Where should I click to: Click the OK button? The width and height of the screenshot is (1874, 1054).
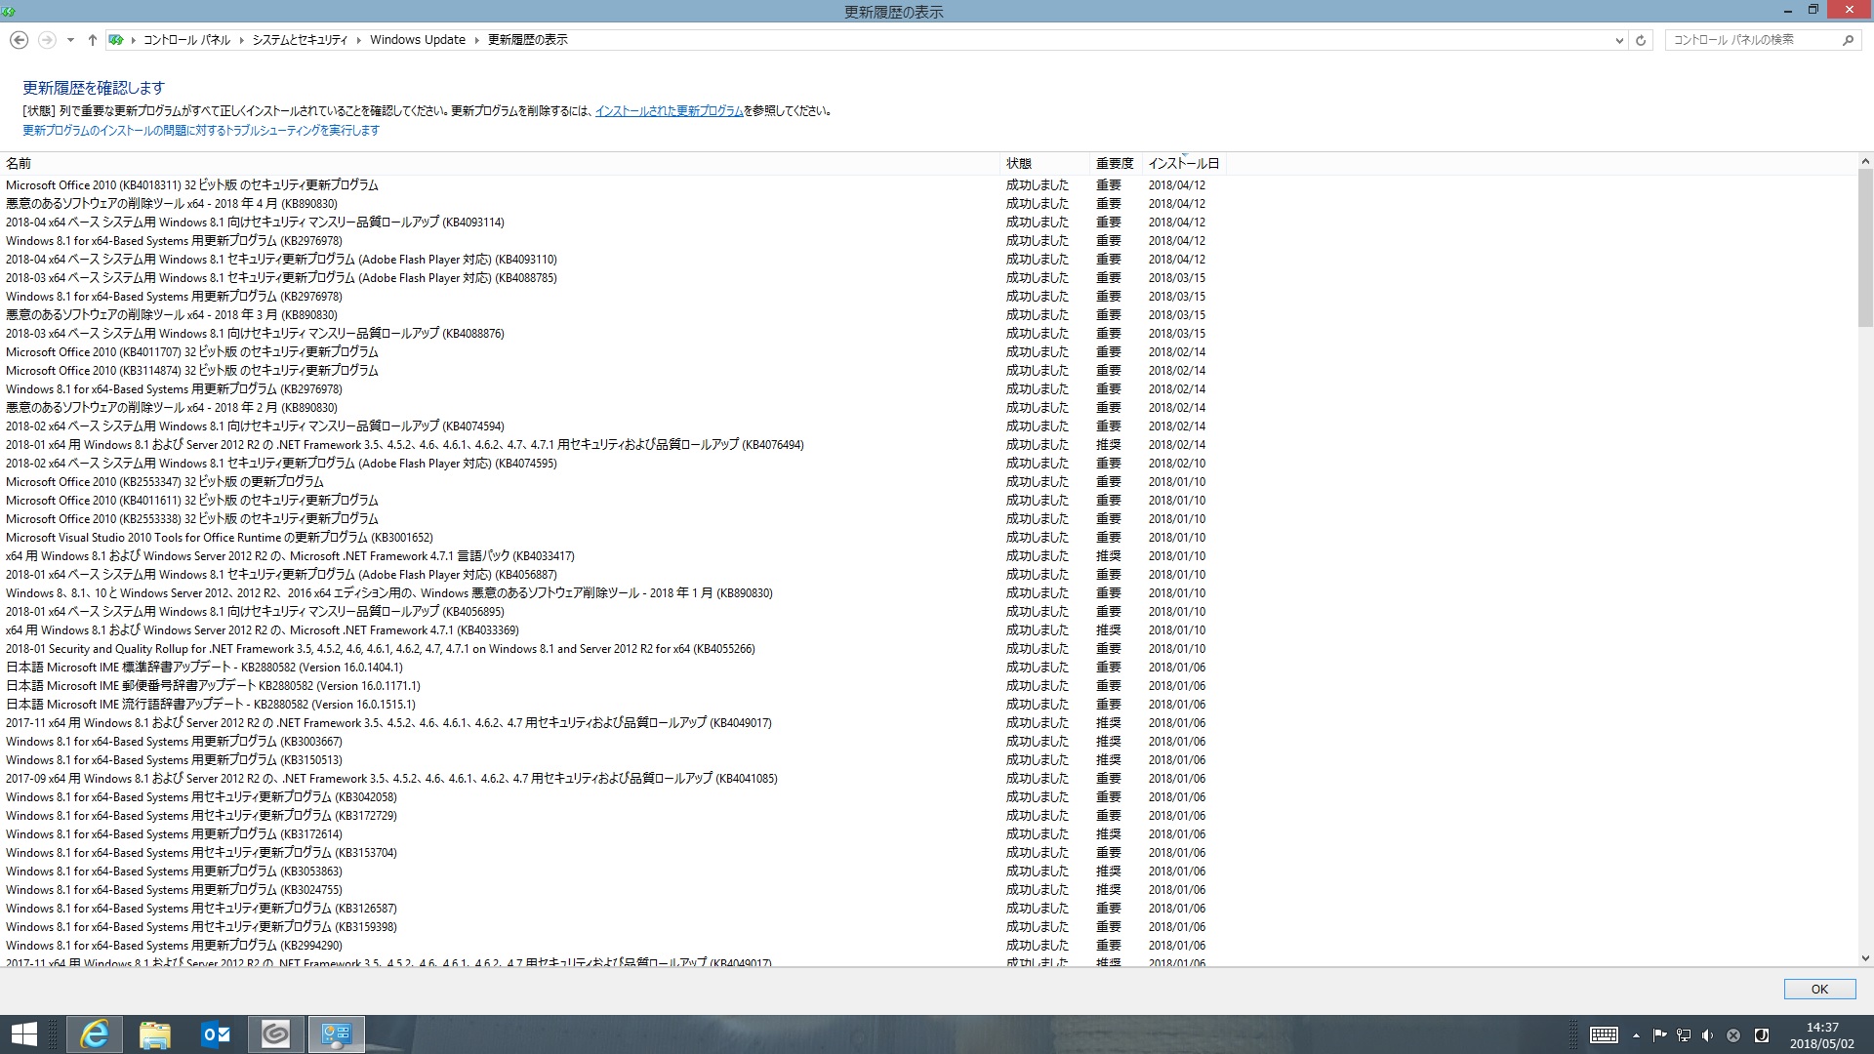pos(1818,989)
